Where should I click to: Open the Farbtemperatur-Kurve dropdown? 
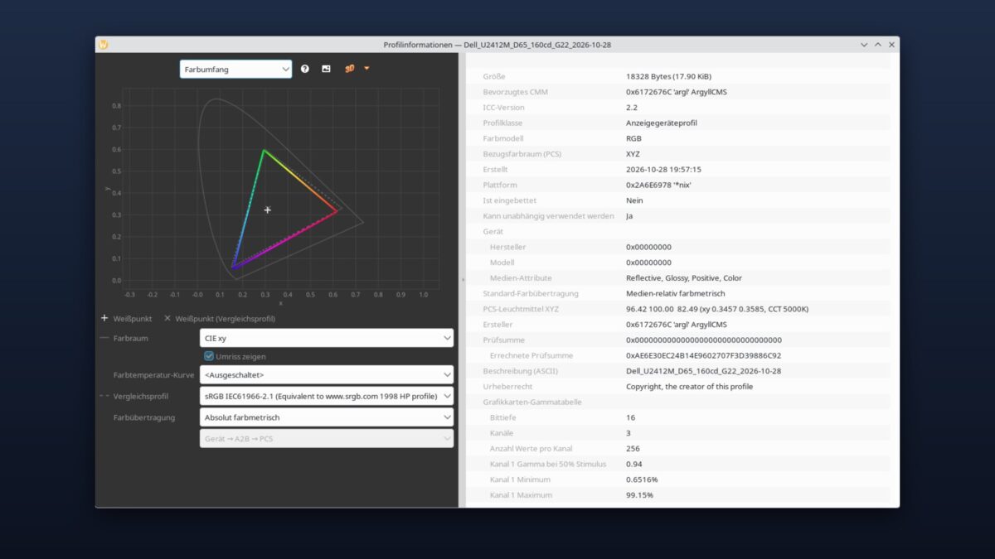pos(327,375)
